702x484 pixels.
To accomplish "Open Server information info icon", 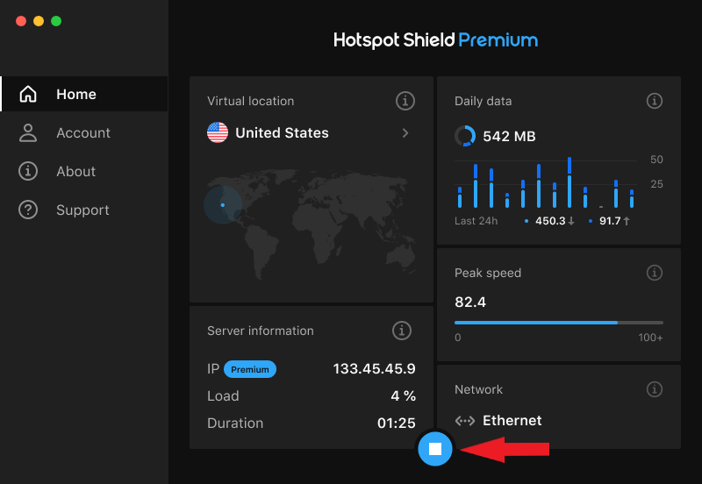I will tap(402, 331).
